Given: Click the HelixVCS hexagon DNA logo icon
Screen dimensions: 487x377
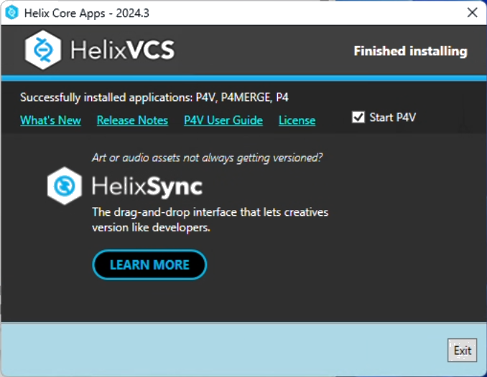Looking at the screenshot, I should click(x=44, y=49).
